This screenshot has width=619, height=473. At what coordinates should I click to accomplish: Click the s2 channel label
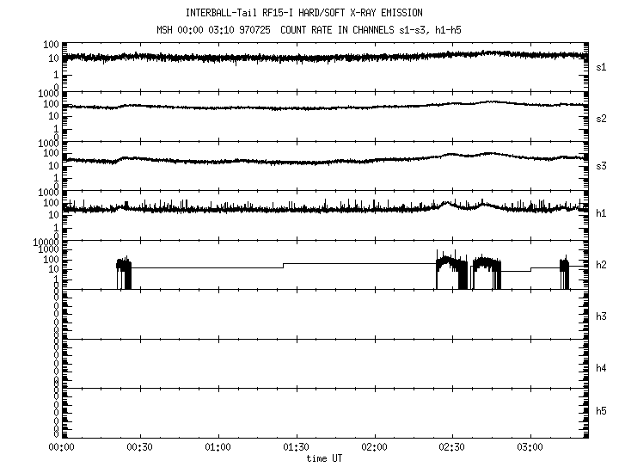tap(601, 118)
